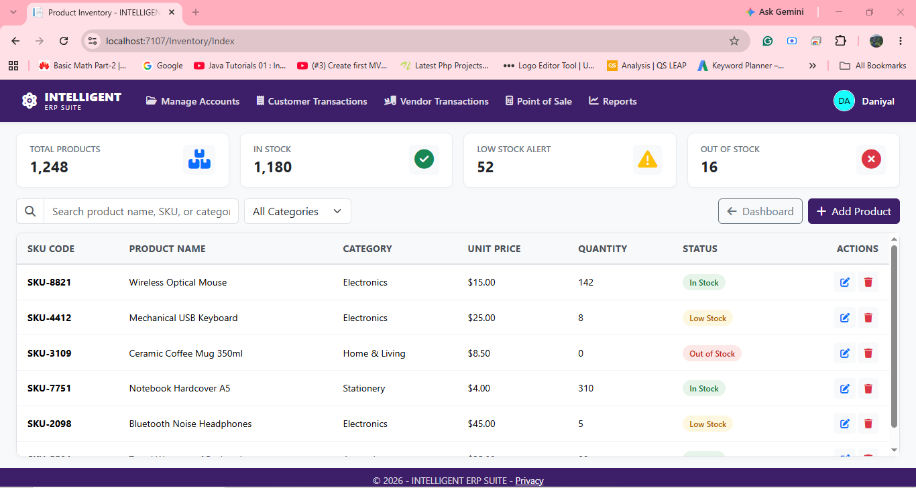Show more bookmarks with the double chevron

pos(813,66)
